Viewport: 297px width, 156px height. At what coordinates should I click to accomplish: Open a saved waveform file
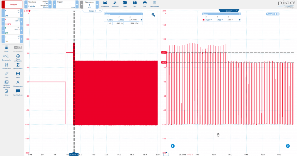tap(125, 4)
